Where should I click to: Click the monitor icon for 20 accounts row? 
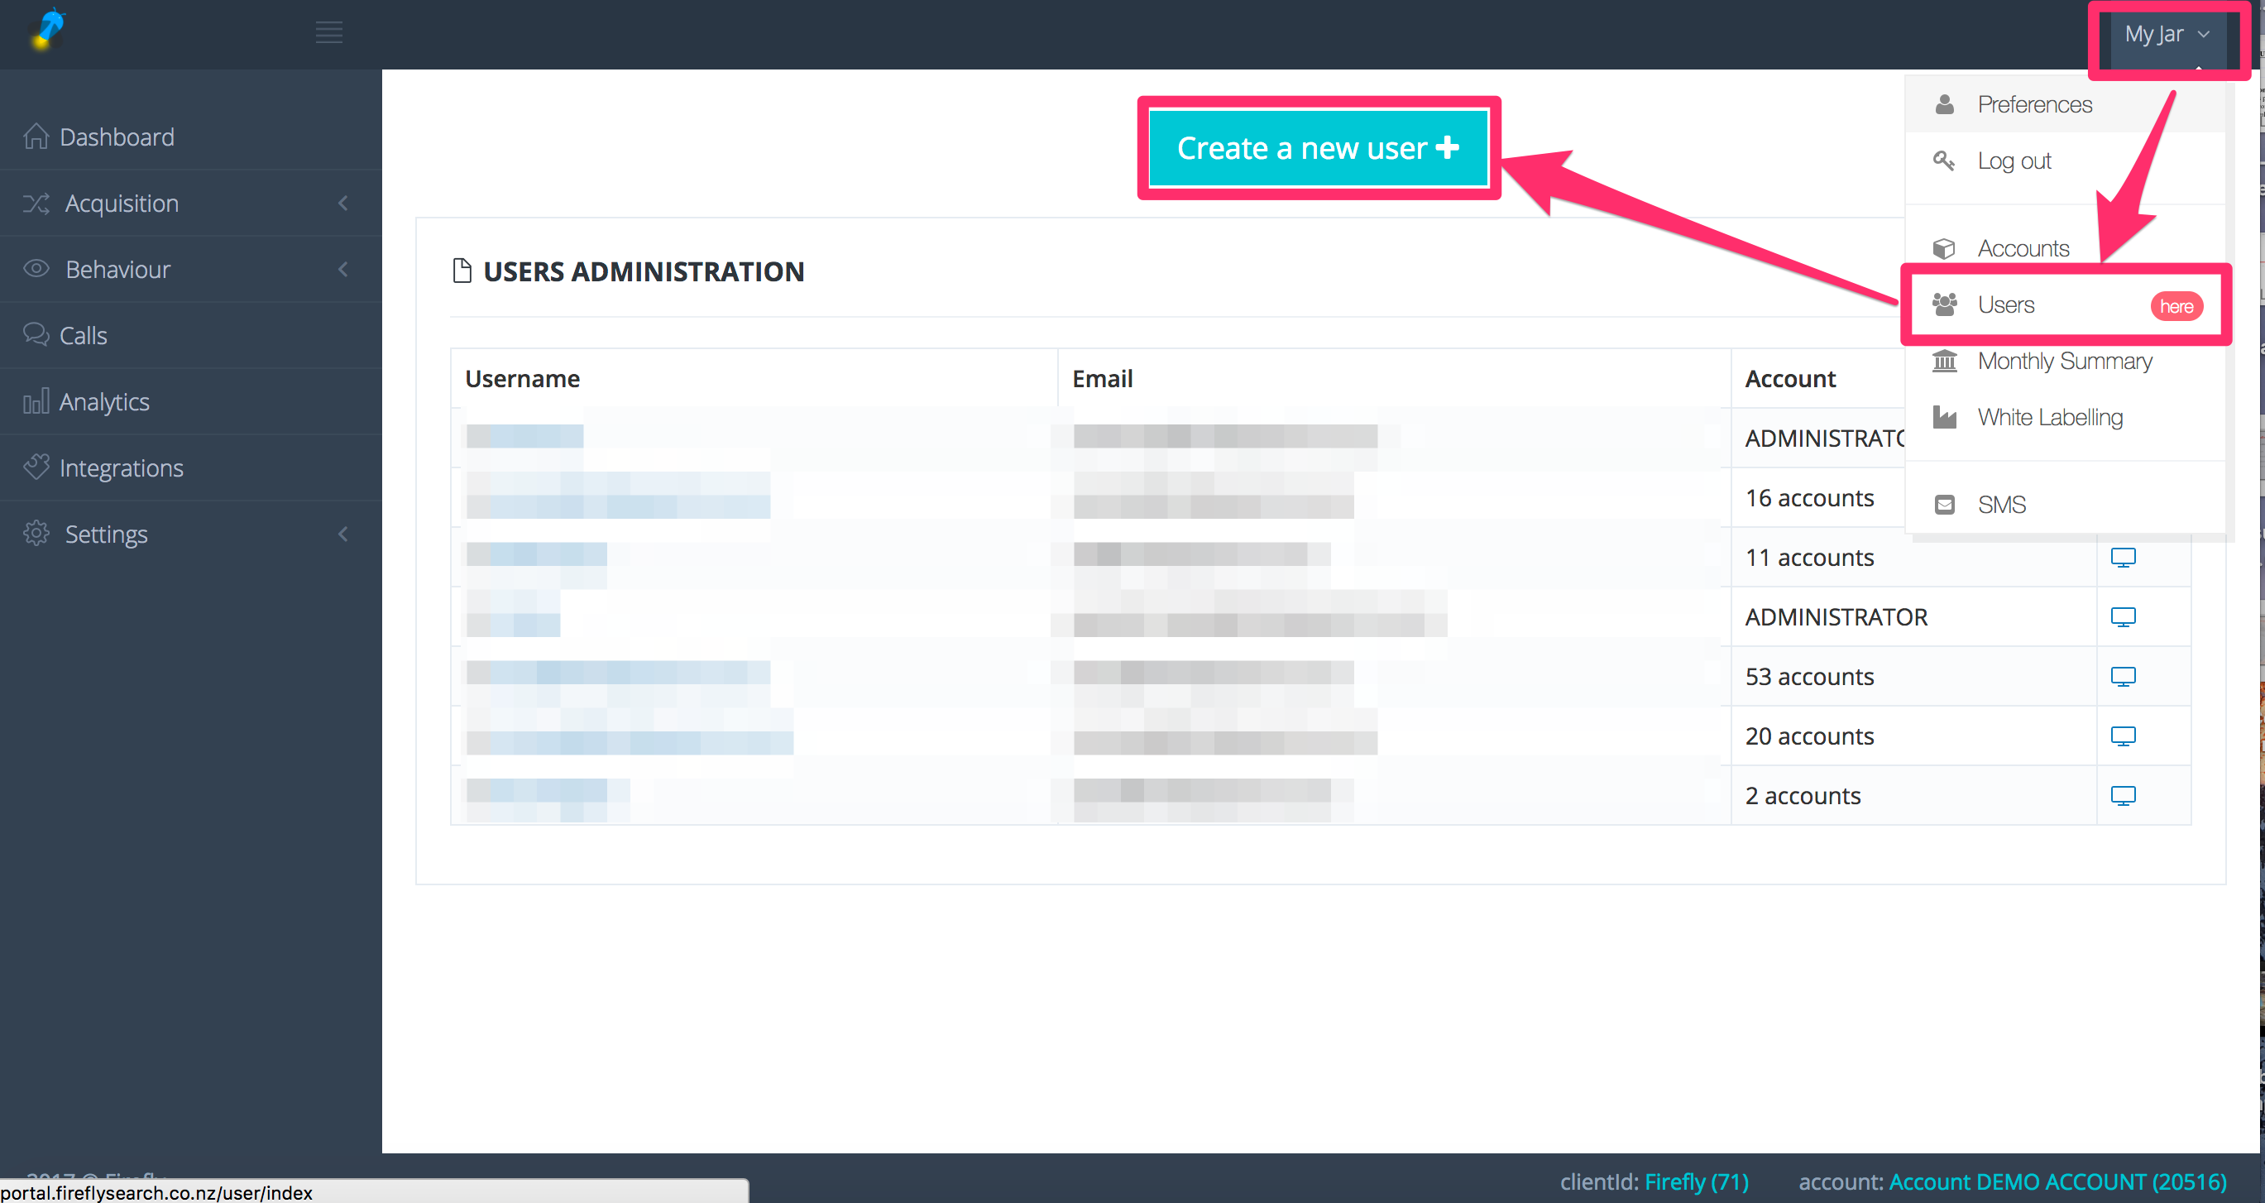2123,736
